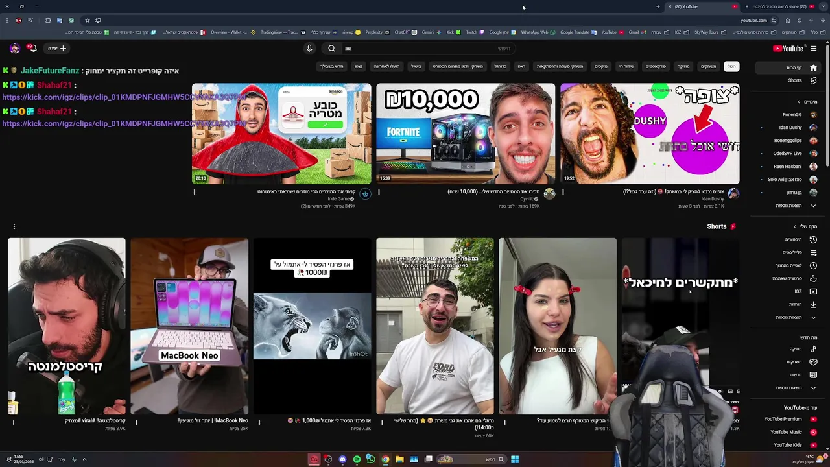Select the 'מיקסים' filter chip
This screenshot has width=830, height=467.
point(601,66)
